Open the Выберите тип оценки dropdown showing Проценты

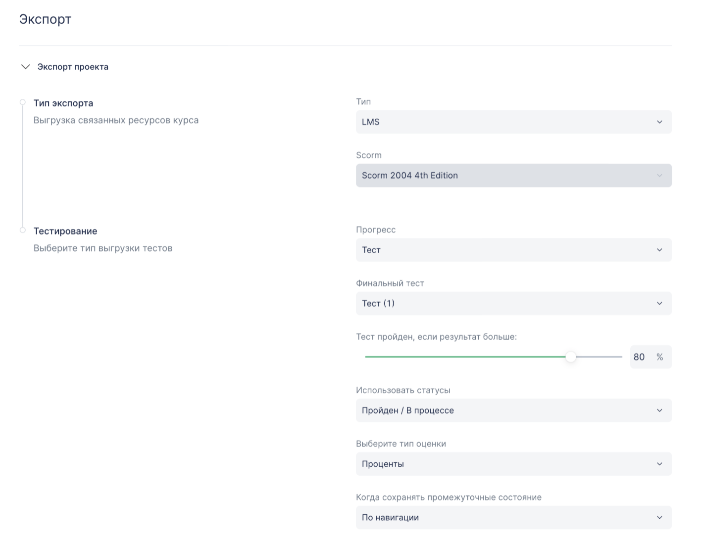[513, 464]
